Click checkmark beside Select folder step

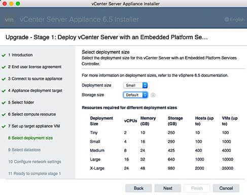click(4, 103)
